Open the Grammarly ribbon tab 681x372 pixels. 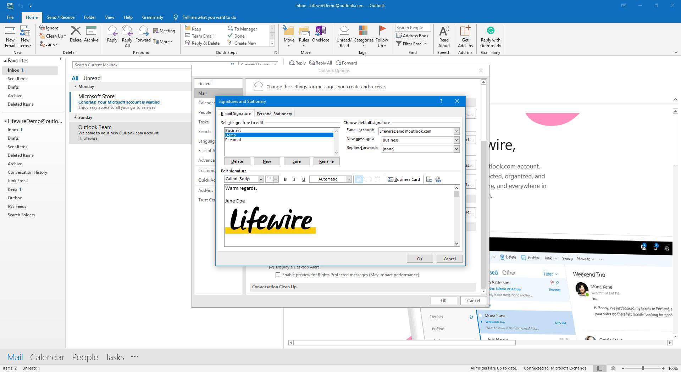(x=153, y=17)
